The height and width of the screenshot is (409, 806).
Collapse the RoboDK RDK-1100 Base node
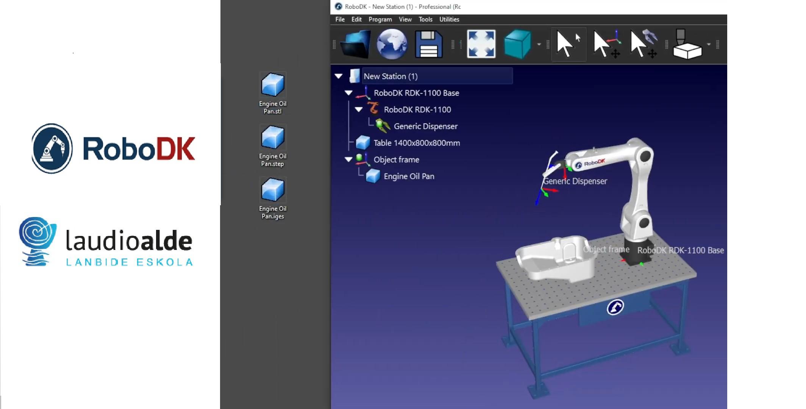point(348,93)
